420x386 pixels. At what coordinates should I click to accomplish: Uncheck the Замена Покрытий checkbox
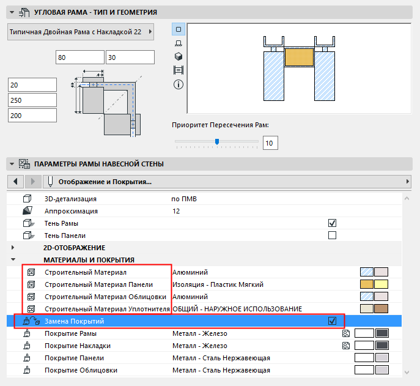coord(332,321)
